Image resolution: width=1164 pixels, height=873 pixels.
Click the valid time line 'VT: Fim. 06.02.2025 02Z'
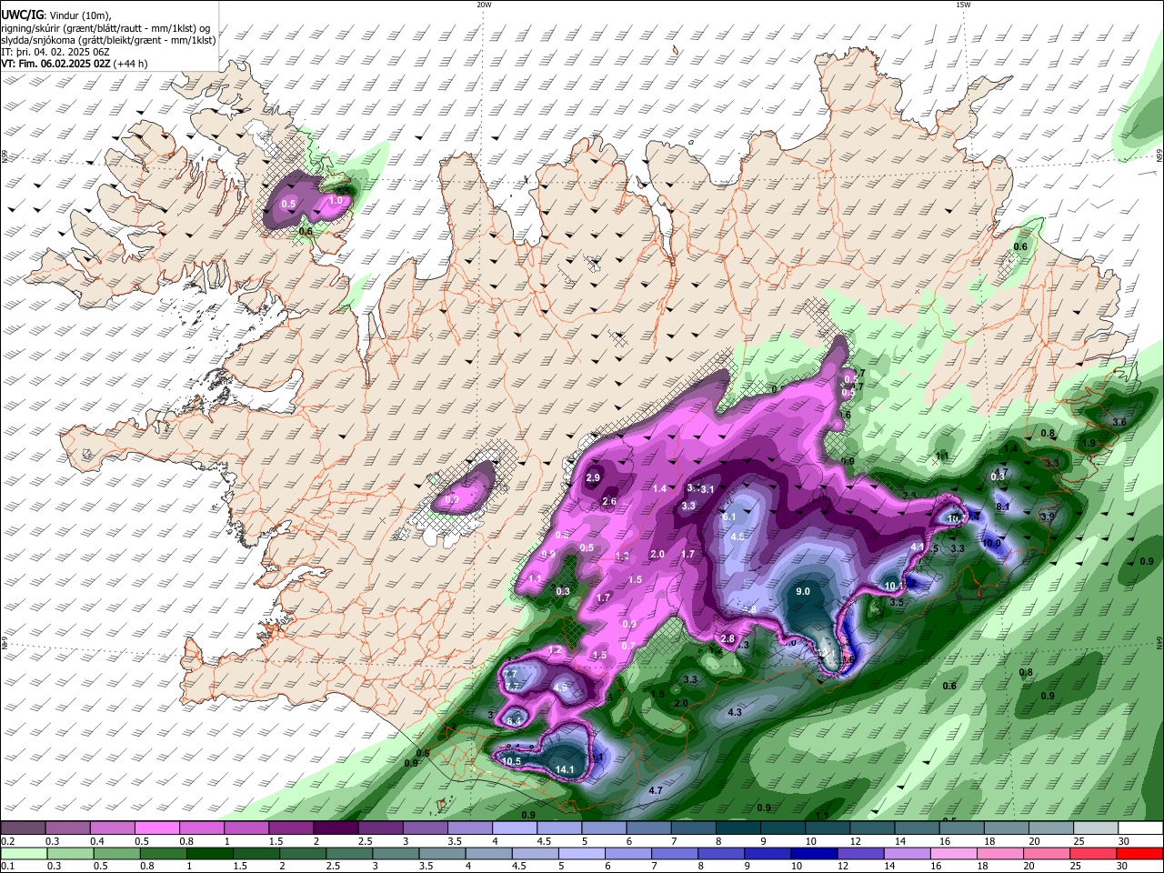tap(55, 64)
